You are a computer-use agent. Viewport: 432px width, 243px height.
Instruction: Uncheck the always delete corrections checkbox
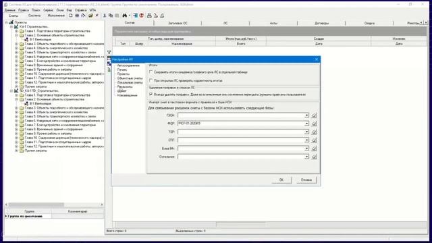point(151,94)
